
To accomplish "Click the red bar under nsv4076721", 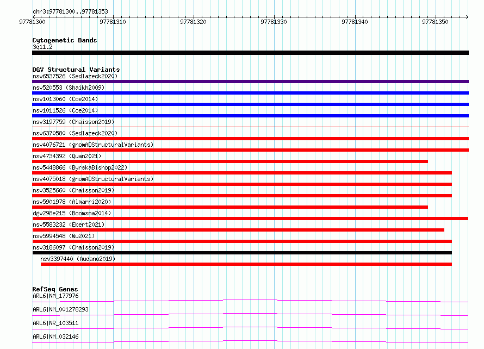I will [250, 150].
